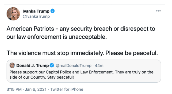
Task: Click 'Stay peaceful!' in the quoted tweet
Action: pos(61,77)
